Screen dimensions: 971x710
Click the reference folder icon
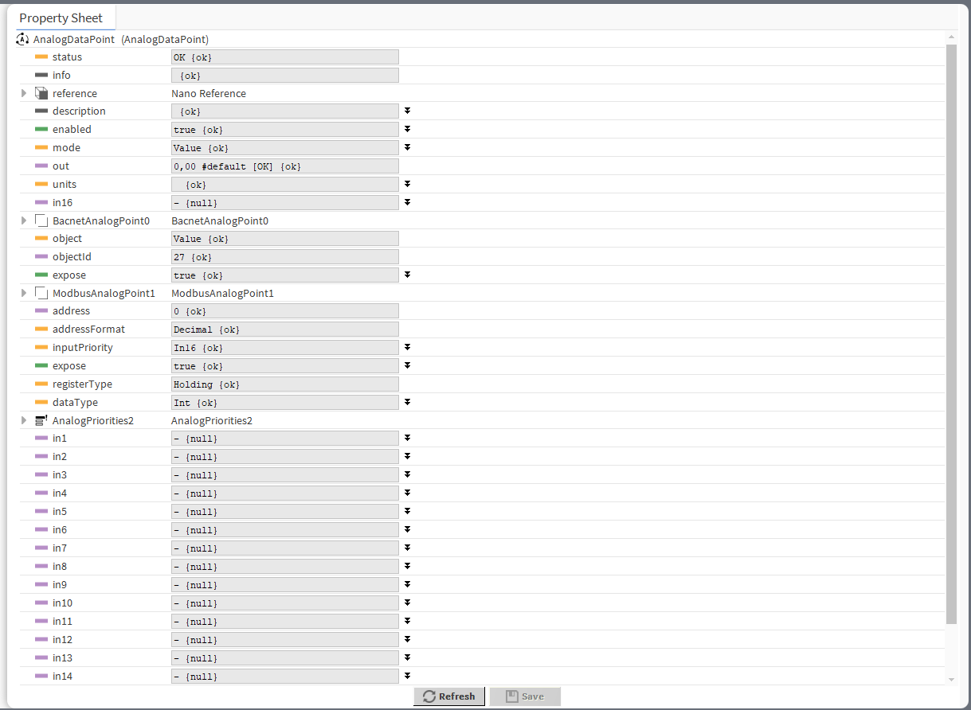(41, 92)
